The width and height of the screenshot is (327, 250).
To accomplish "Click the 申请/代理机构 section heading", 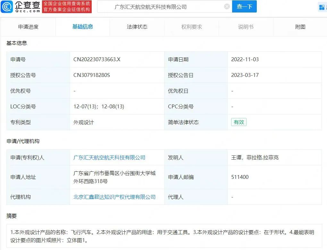I will click(23, 141).
